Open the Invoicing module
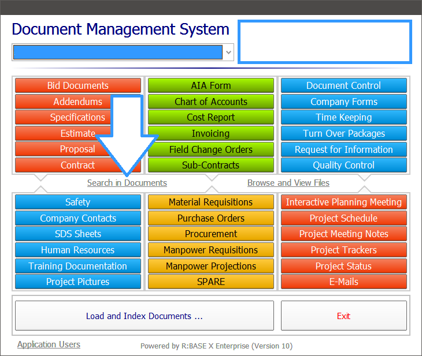The width and height of the screenshot is (422, 356). tap(210, 133)
